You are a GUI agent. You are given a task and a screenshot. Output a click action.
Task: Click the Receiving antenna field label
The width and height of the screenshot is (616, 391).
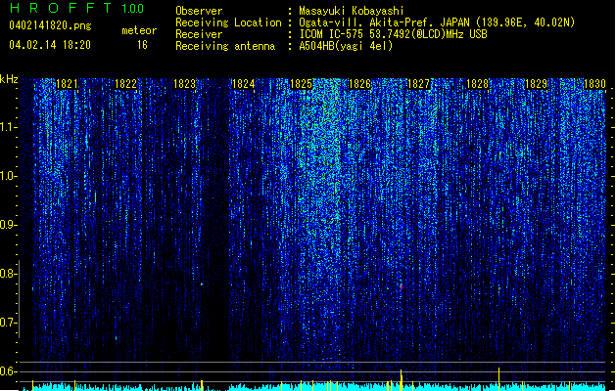click(x=225, y=46)
